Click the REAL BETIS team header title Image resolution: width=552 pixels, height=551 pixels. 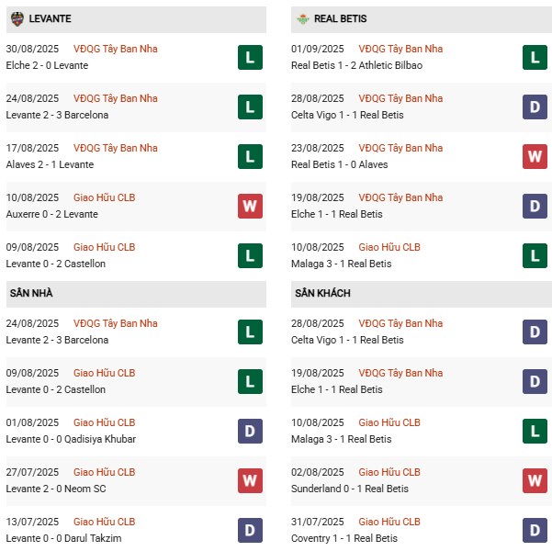(x=340, y=18)
